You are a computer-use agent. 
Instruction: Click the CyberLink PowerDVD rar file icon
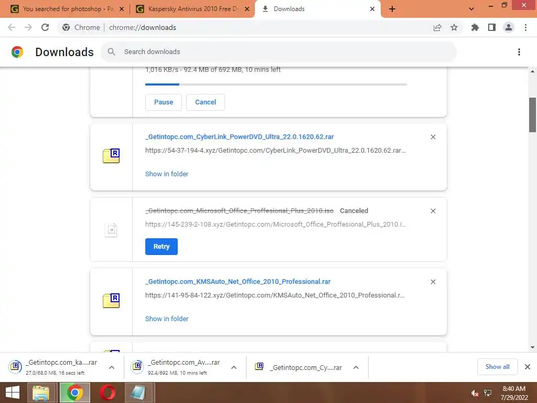111,156
